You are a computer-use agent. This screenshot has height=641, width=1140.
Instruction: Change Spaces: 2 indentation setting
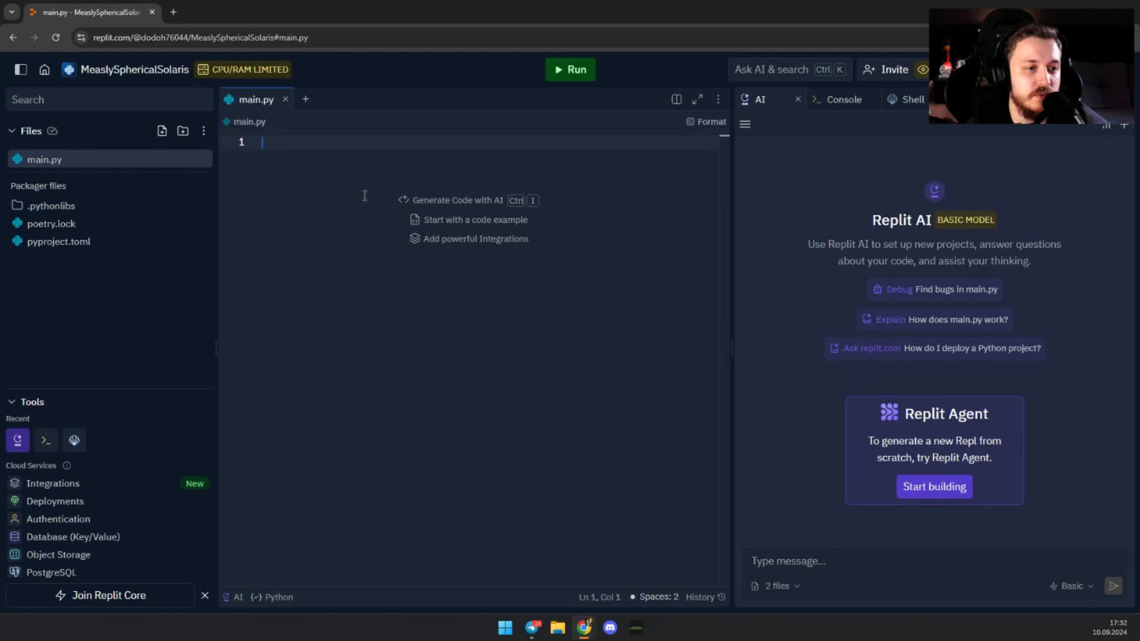[x=654, y=597]
